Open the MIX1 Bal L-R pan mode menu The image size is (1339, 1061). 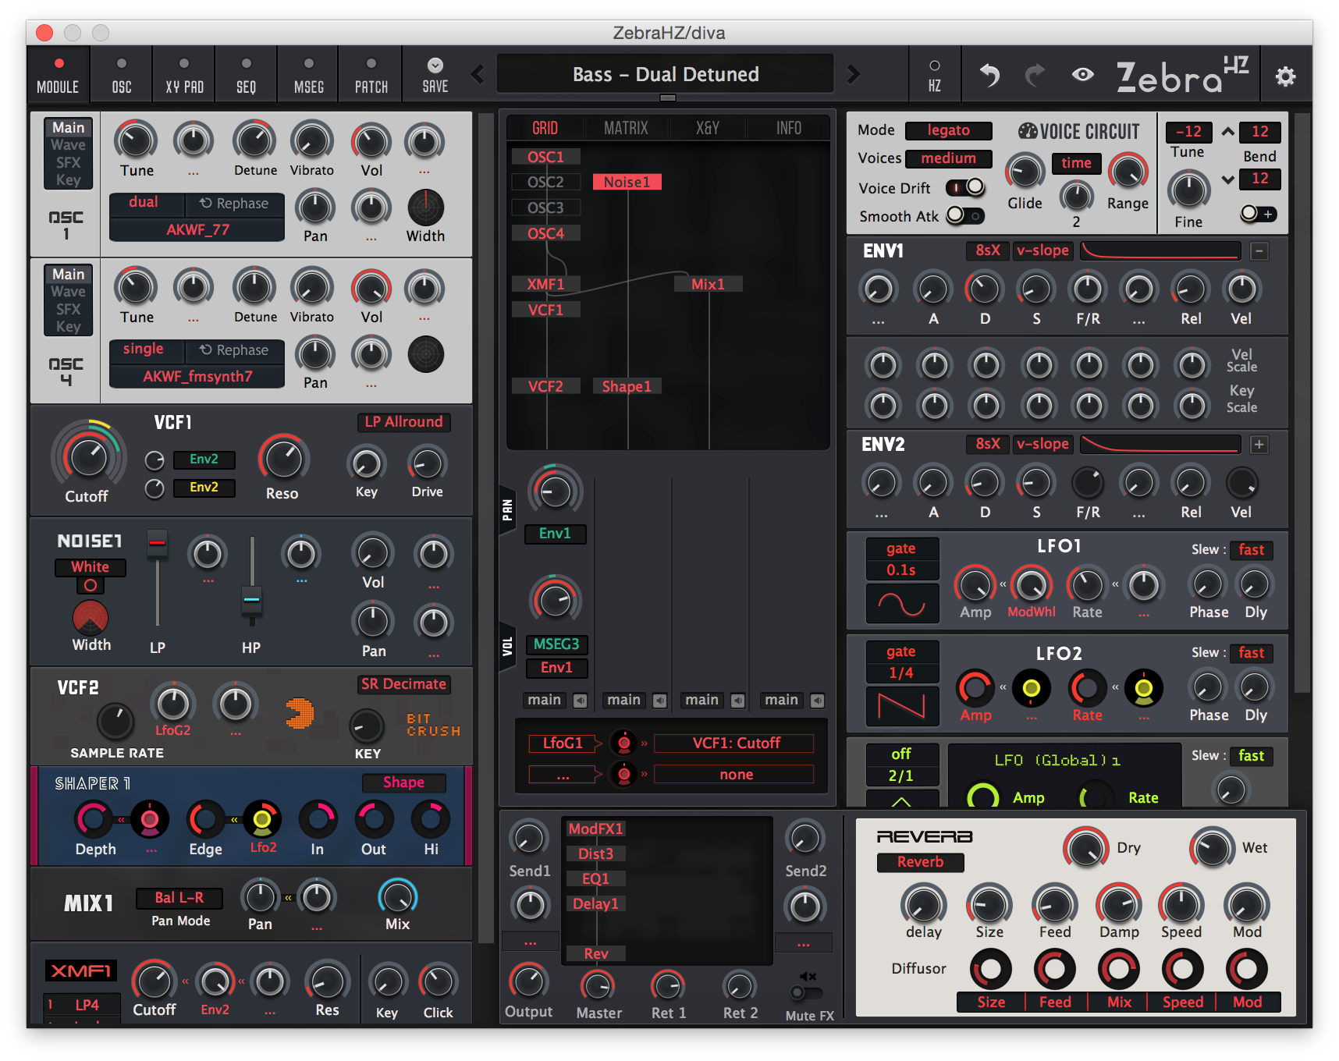pos(179,898)
